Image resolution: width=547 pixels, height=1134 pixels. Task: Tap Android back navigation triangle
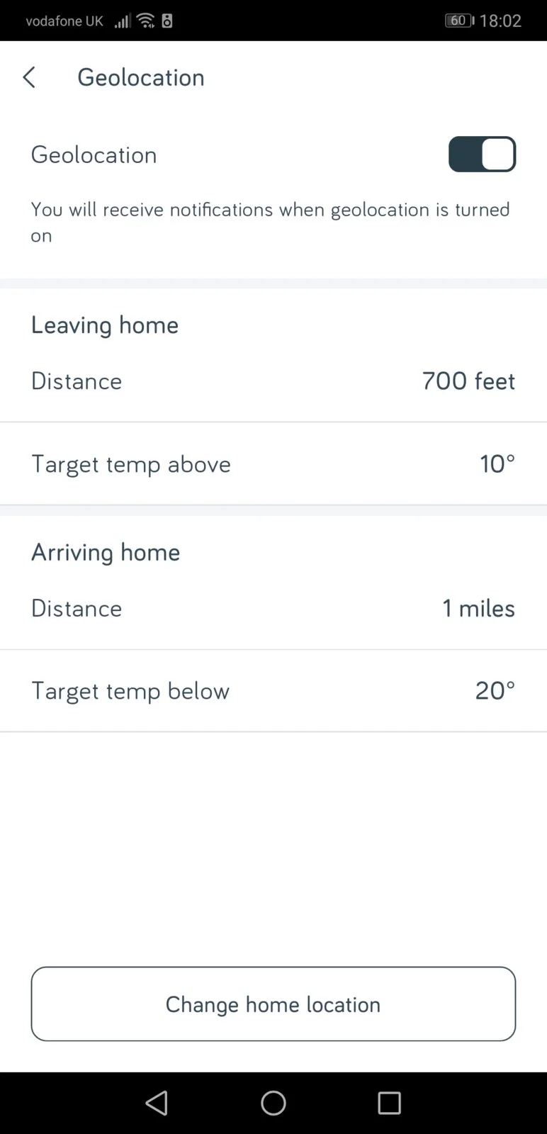(157, 1103)
